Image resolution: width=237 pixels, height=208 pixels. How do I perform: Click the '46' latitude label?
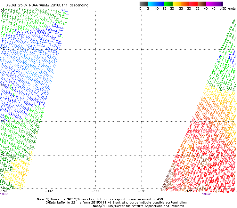(x=3, y=85)
